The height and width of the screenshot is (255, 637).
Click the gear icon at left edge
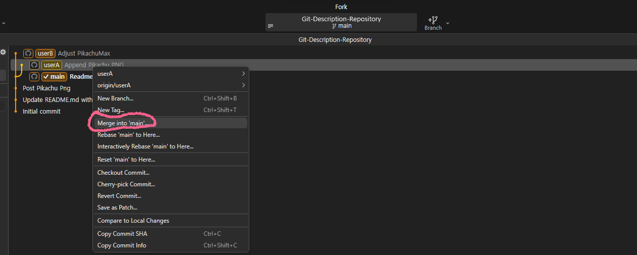click(3, 52)
